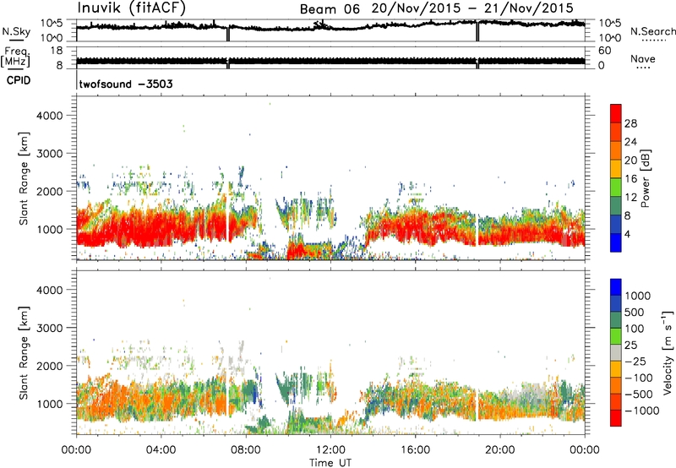Screen dimensions: 676x468
Task: Click the '12:00' time tick label
Action: [330, 450]
